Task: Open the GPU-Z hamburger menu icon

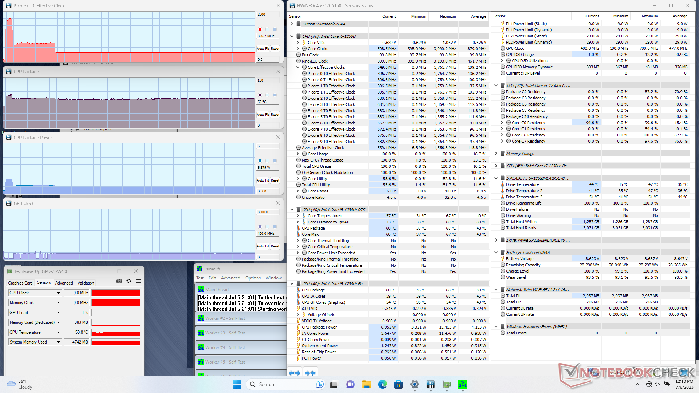Action: pyautogui.click(x=138, y=281)
